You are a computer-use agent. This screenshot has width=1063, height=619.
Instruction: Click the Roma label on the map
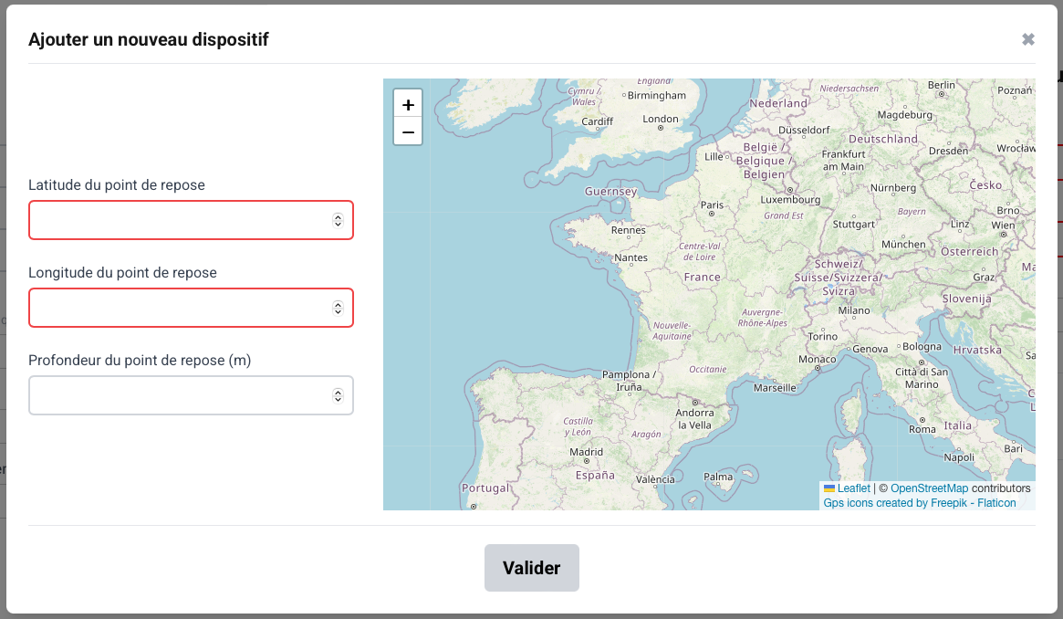click(x=922, y=429)
